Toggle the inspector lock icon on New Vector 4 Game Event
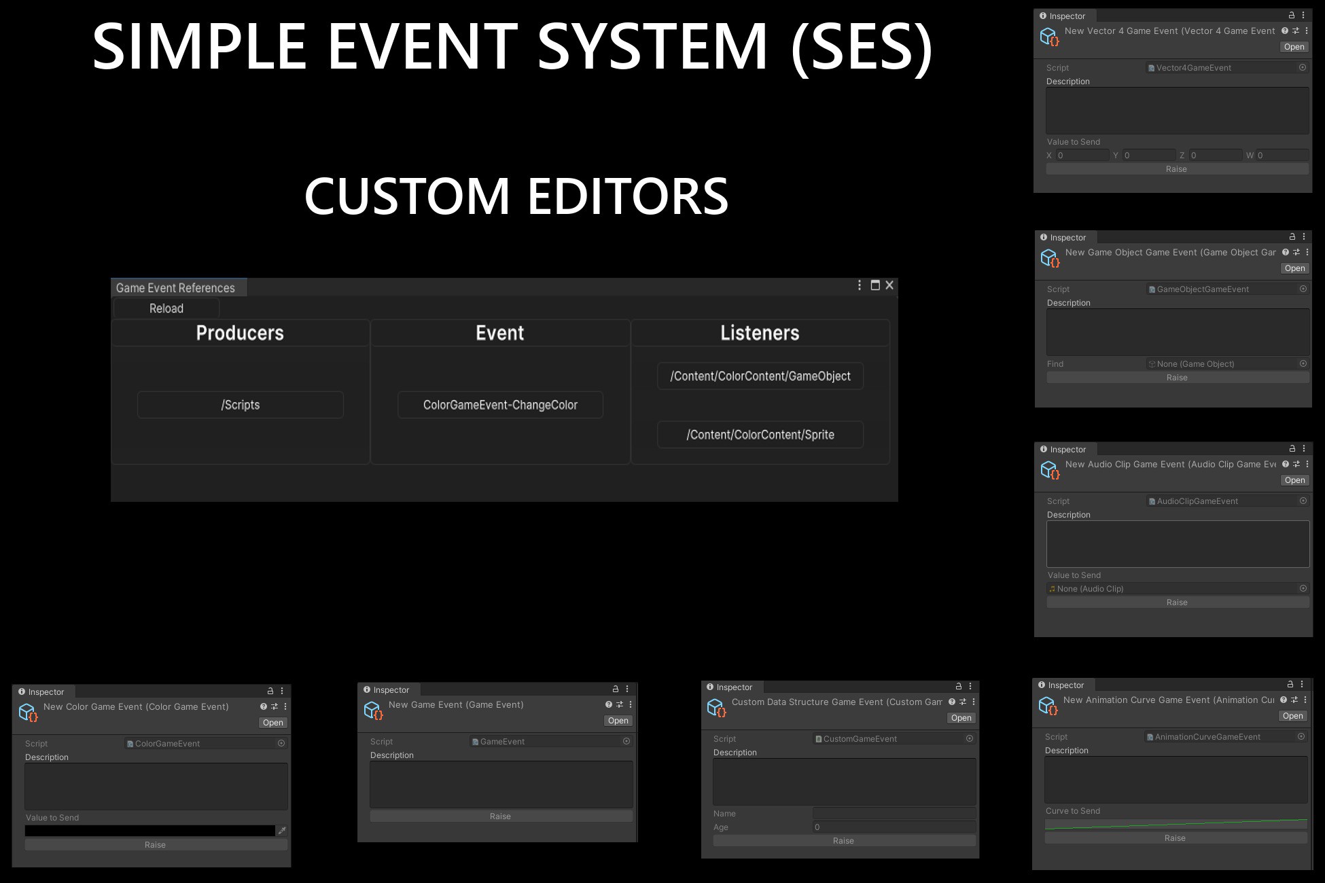Screen dimensions: 1325x883 coord(1290,15)
